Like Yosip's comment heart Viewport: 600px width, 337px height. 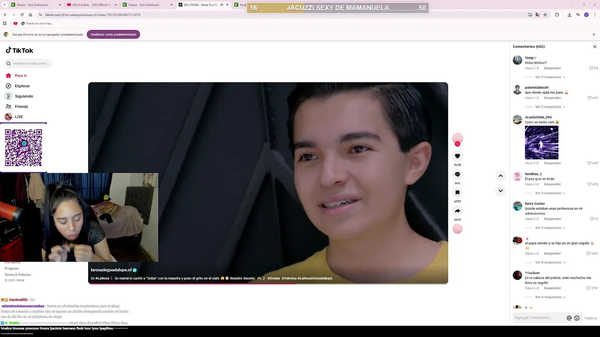pos(591,68)
